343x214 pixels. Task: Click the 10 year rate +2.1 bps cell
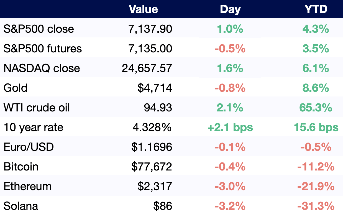click(x=230, y=127)
